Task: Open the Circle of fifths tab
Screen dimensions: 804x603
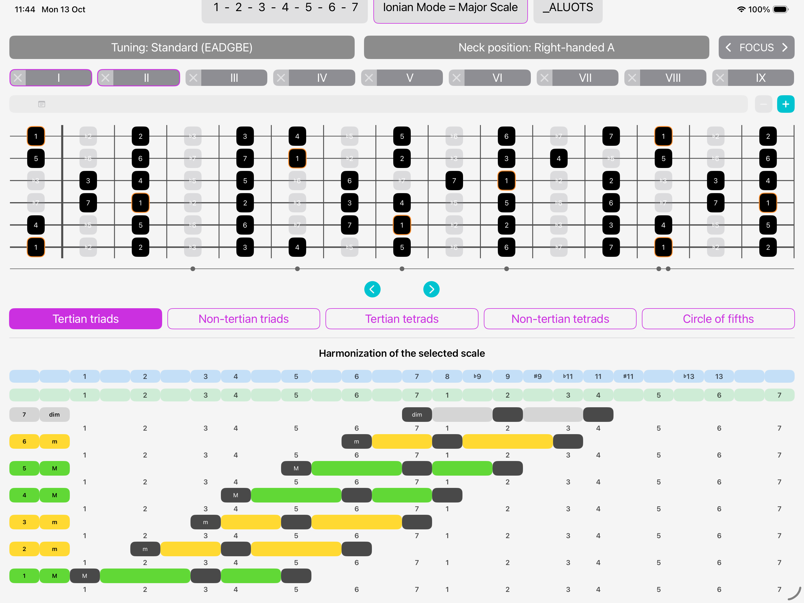Action: click(718, 319)
